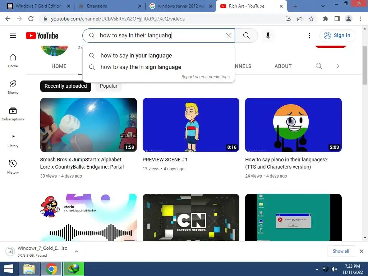Open Home in the sidebar
Image resolution: width=368 pixels, height=276 pixels.
point(13,60)
